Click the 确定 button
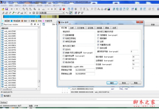The height and width of the screenshot is (109, 159). 112,83
